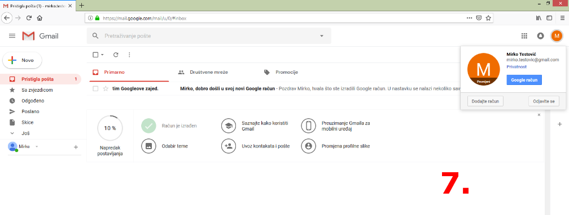Click the search magnifier icon

click(95, 36)
